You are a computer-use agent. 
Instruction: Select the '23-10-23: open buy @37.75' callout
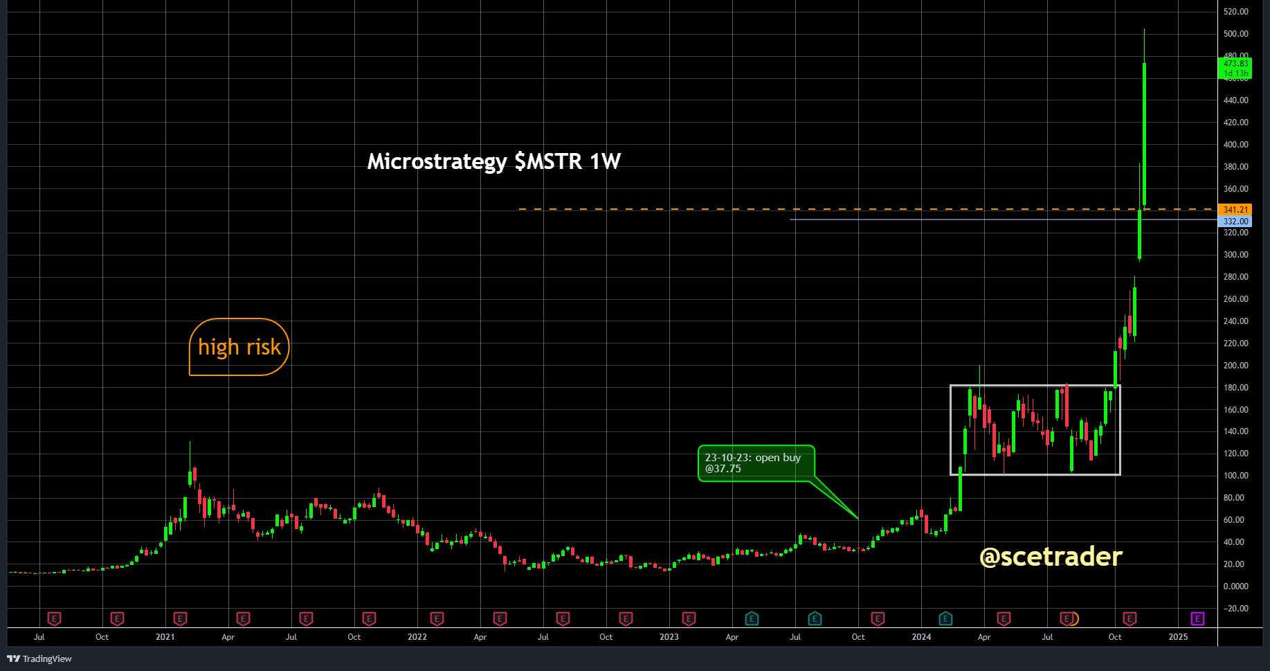pos(756,463)
